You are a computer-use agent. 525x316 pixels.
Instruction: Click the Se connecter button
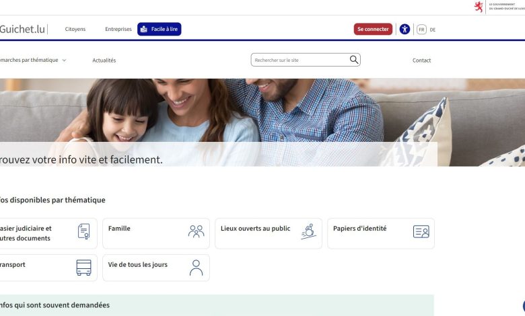[373, 29]
